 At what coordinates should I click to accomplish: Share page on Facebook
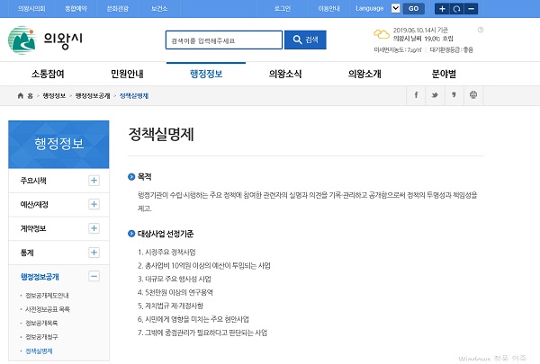click(x=416, y=95)
